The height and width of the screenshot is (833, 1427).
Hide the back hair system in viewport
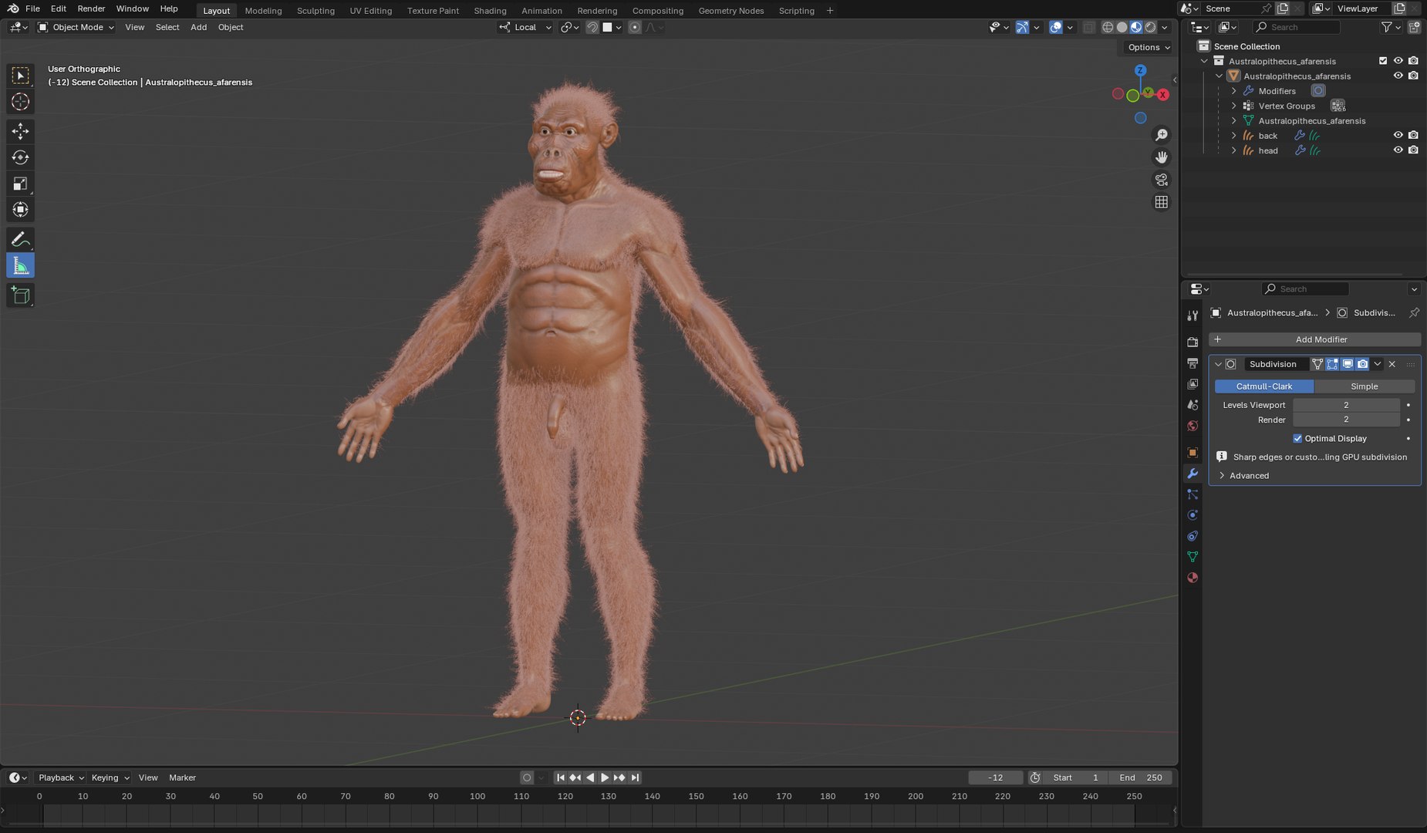click(x=1398, y=135)
